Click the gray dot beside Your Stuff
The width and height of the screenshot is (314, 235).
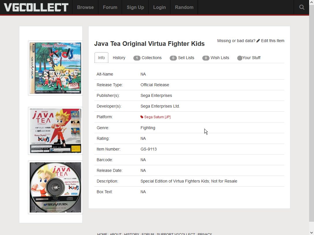pos(240,58)
